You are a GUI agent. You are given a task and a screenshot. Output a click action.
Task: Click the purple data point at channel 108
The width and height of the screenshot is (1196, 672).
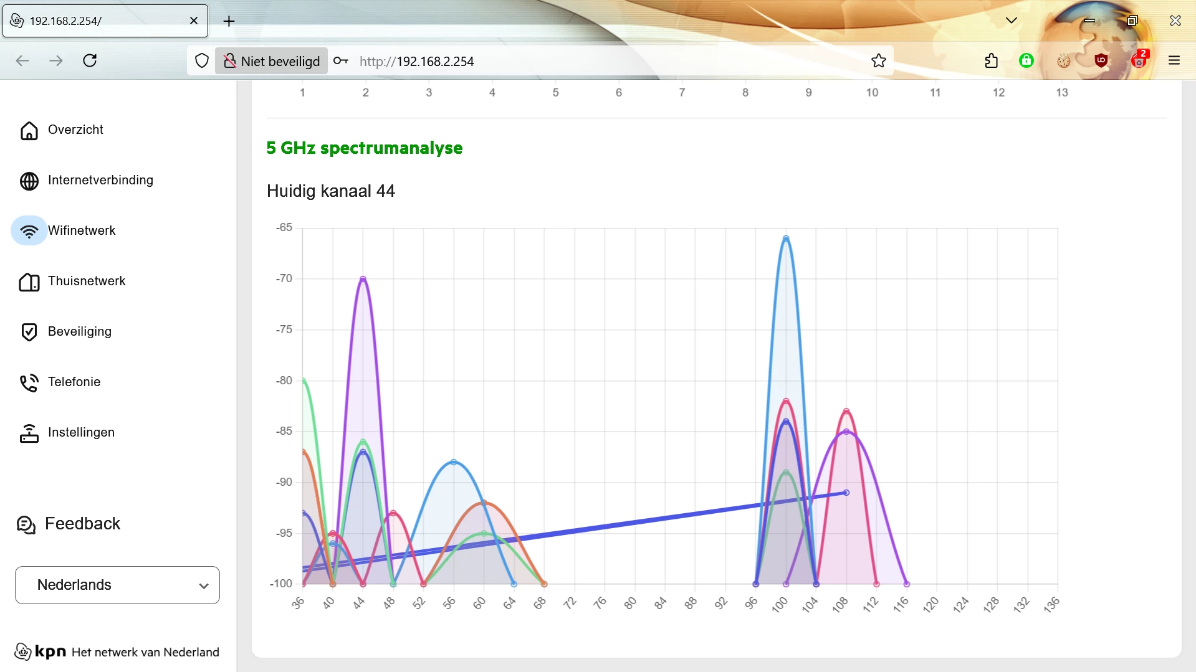846,432
